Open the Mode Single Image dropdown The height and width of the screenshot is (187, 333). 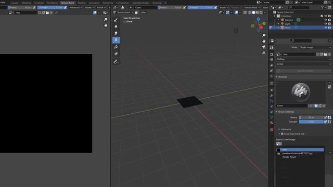pos(315,47)
